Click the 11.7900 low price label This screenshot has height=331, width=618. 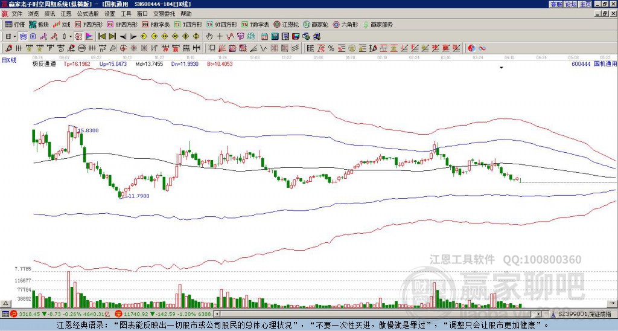[139, 196]
